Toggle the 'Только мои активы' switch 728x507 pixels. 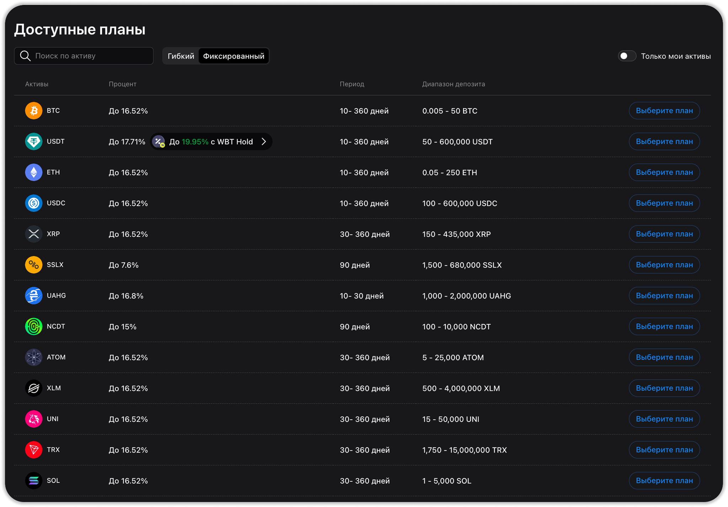point(627,56)
